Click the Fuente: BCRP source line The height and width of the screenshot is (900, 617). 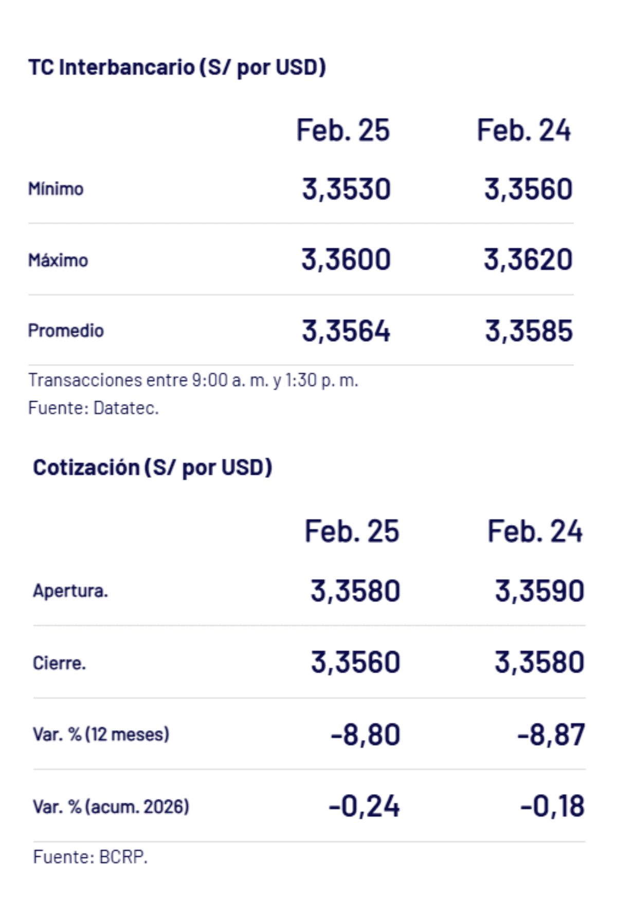coord(90,857)
